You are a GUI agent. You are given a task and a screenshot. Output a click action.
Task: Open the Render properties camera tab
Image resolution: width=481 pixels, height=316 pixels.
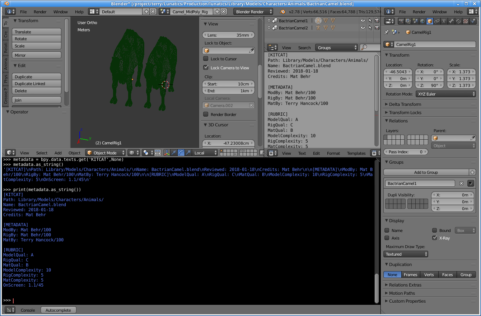401,21
